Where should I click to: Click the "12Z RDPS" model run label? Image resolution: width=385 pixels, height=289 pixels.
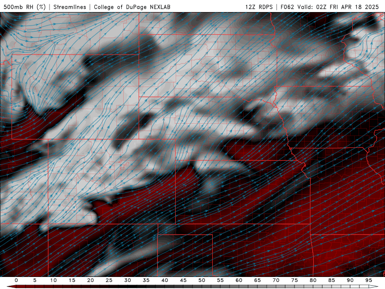click(259, 7)
